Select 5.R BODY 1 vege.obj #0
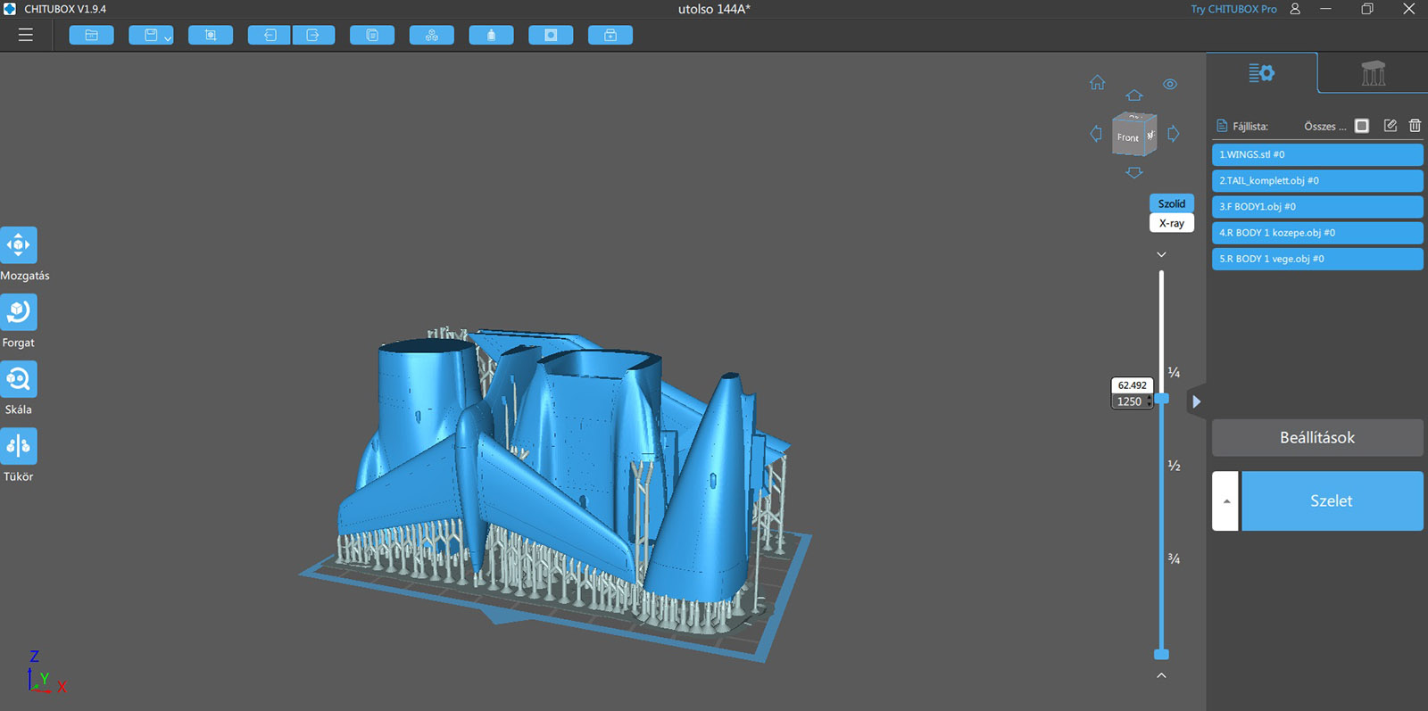 (1317, 259)
